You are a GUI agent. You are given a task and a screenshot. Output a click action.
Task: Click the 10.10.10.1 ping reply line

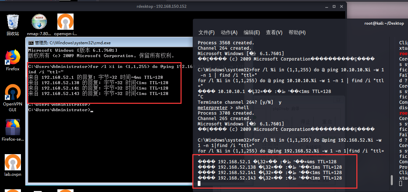264,92
